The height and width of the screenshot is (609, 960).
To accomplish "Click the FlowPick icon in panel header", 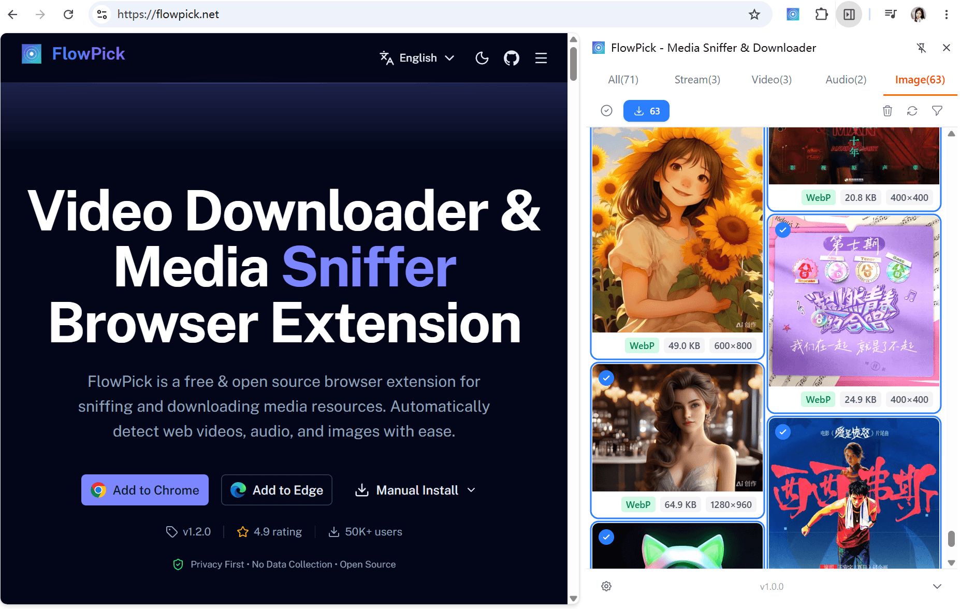I will coord(599,48).
